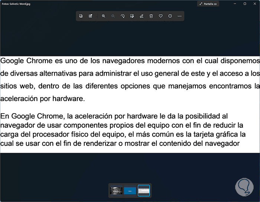
Task: Maximize the Fotos window
Action: [x=245, y=4]
